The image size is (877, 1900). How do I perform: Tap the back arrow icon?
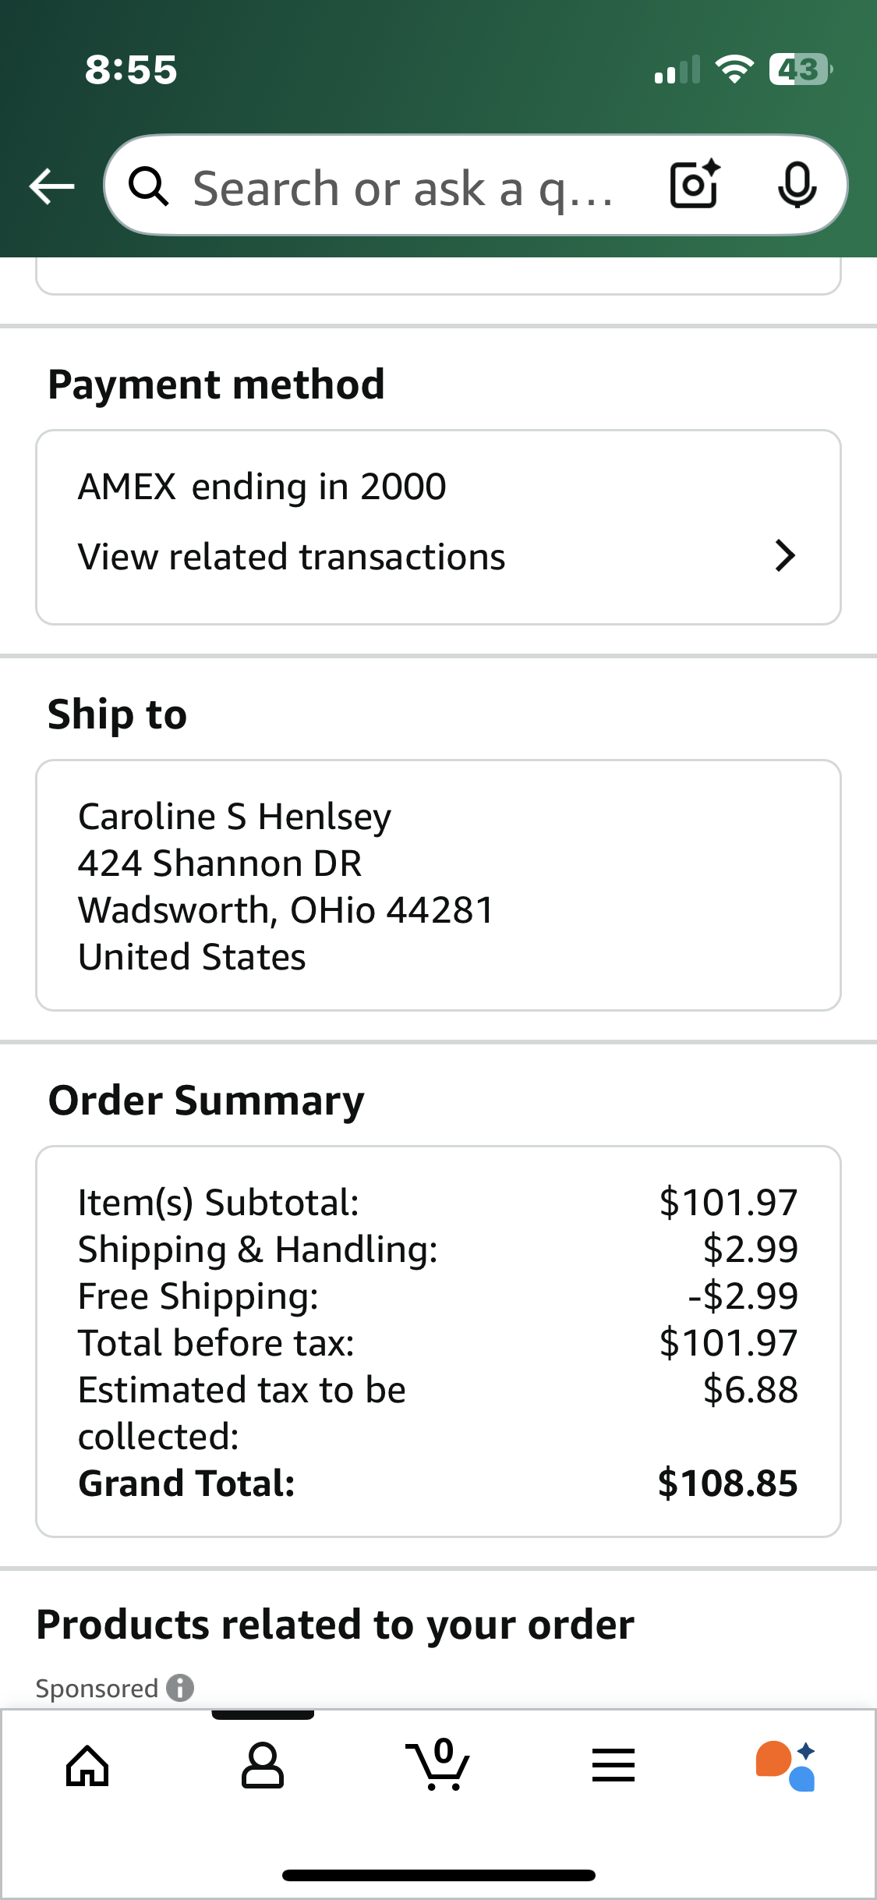51,186
